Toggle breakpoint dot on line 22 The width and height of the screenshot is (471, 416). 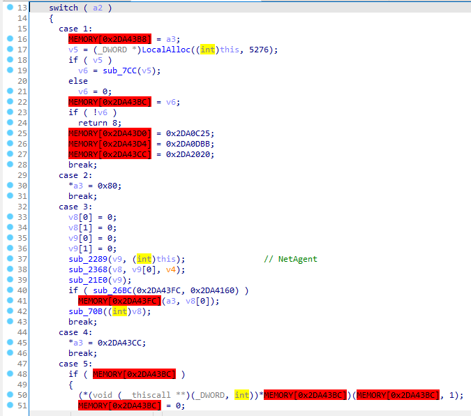(x=10, y=101)
